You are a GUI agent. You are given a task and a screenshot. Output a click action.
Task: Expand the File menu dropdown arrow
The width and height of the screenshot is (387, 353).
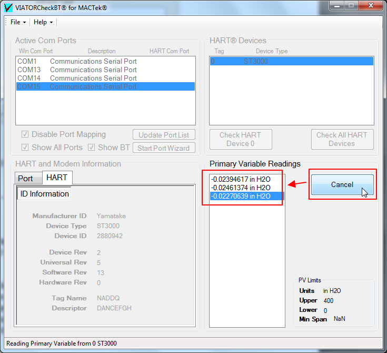(x=24, y=23)
